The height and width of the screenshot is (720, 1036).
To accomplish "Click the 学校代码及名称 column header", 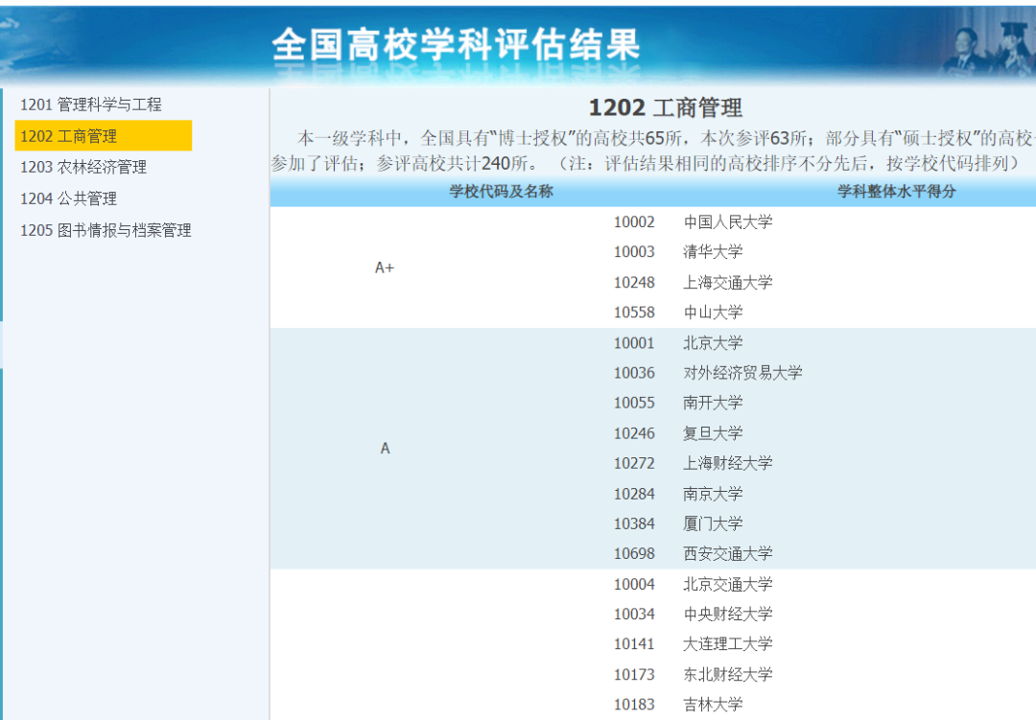I will [501, 192].
